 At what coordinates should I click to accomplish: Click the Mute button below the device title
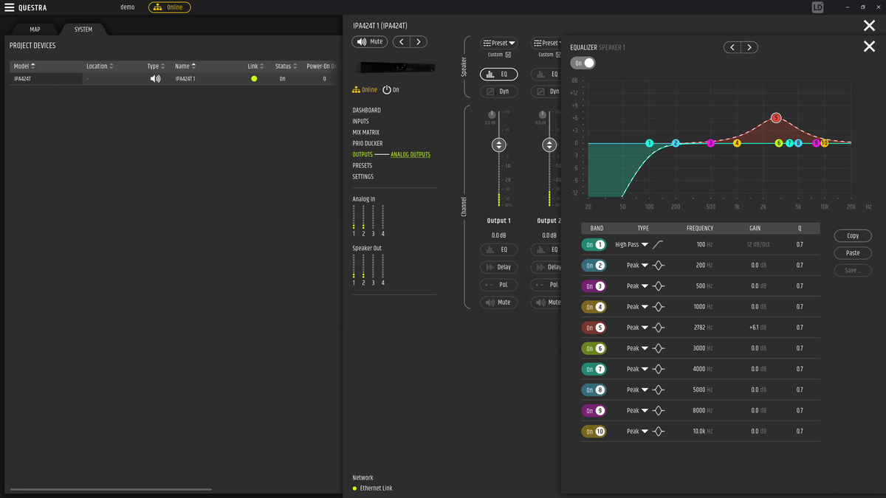coord(370,42)
